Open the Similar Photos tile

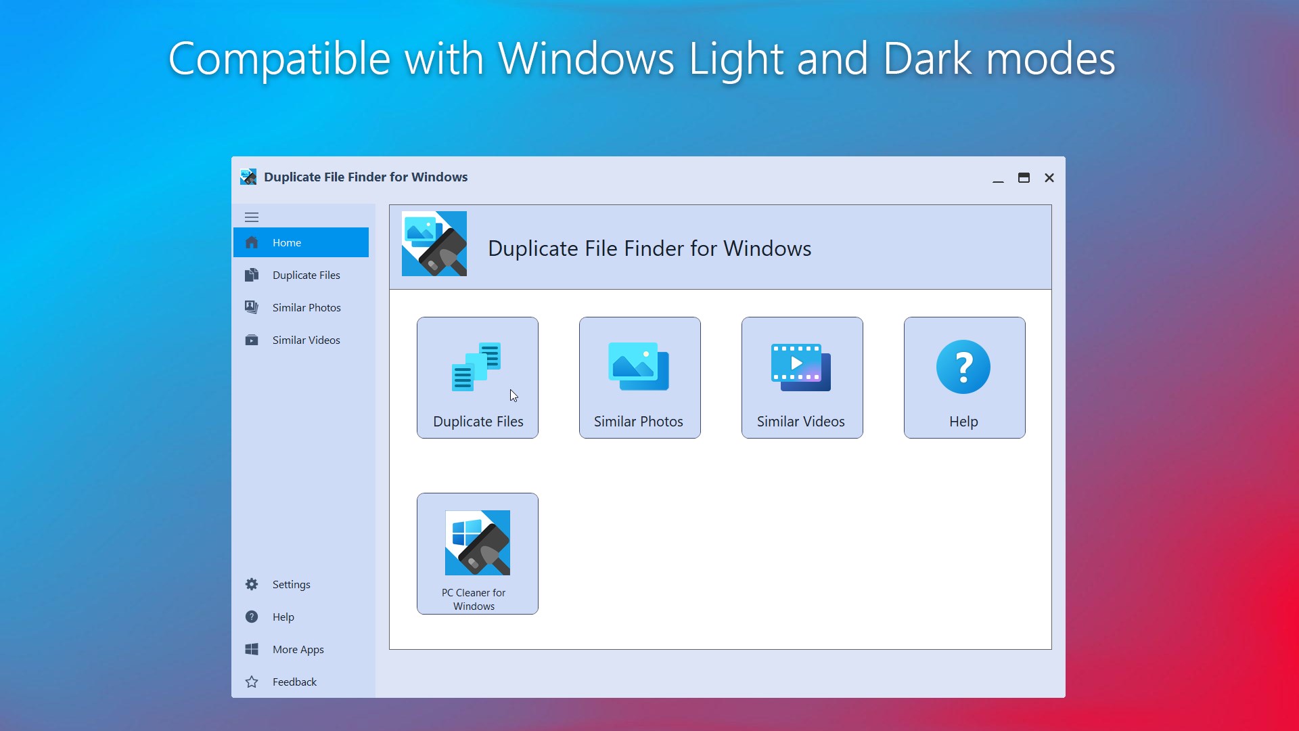640,378
